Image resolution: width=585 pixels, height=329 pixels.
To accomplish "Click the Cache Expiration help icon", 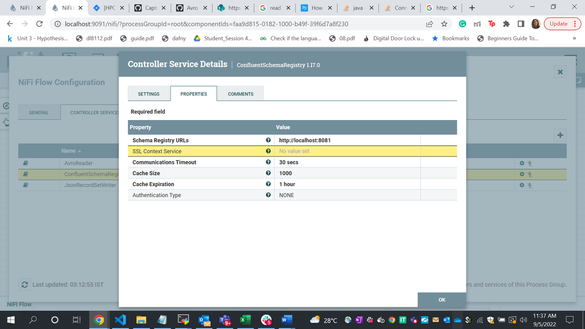I will pos(268,184).
